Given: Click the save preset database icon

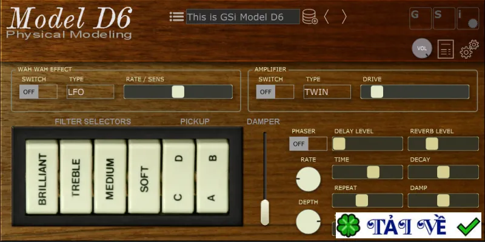Looking at the screenshot, I should pyautogui.click(x=310, y=17).
